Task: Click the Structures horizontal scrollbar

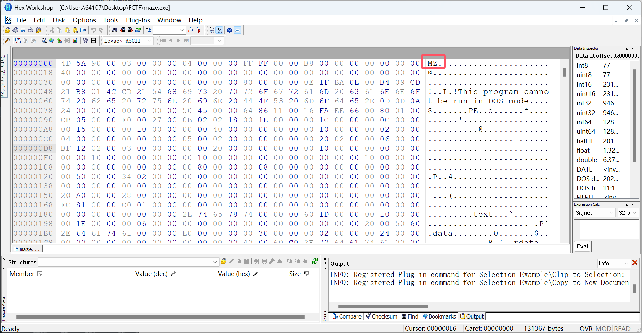Action: coord(160,317)
